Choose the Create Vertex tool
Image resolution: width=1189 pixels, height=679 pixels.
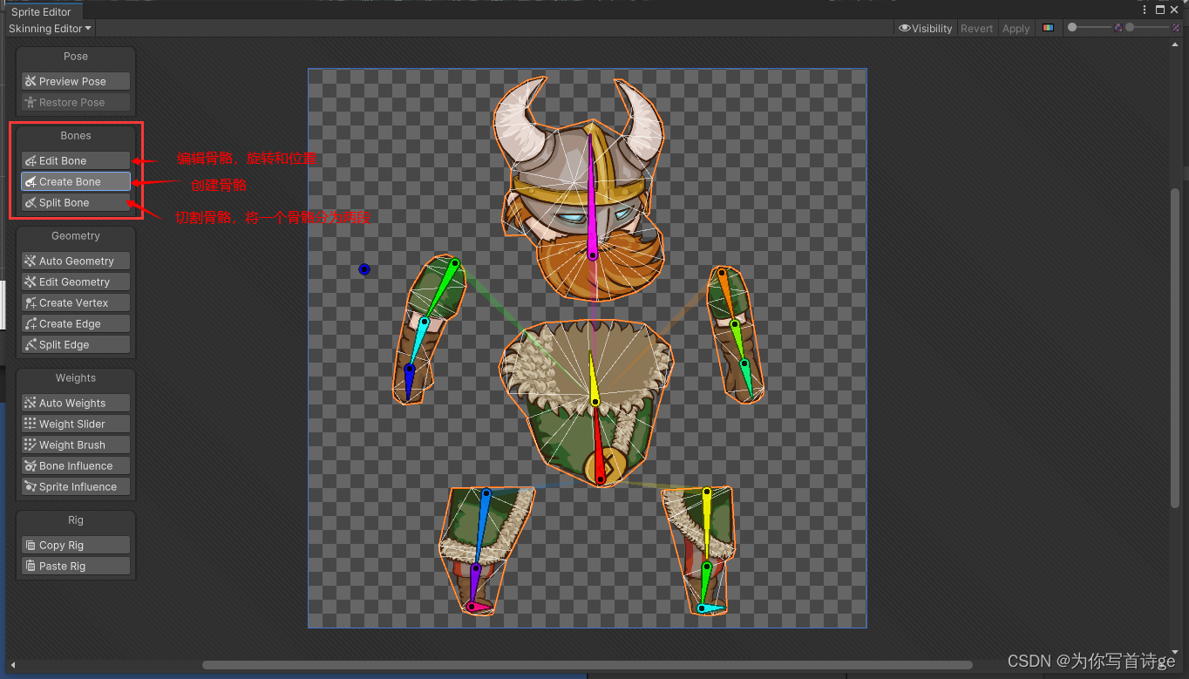76,302
